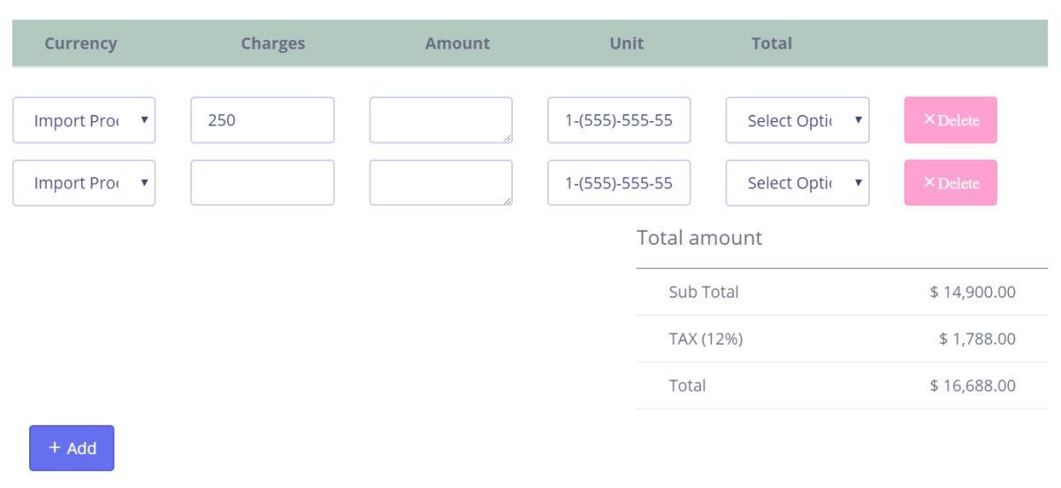This screenshot has width=1061, height=488.
Task: Click the Currency column header
Action: [x=80, y=43]
